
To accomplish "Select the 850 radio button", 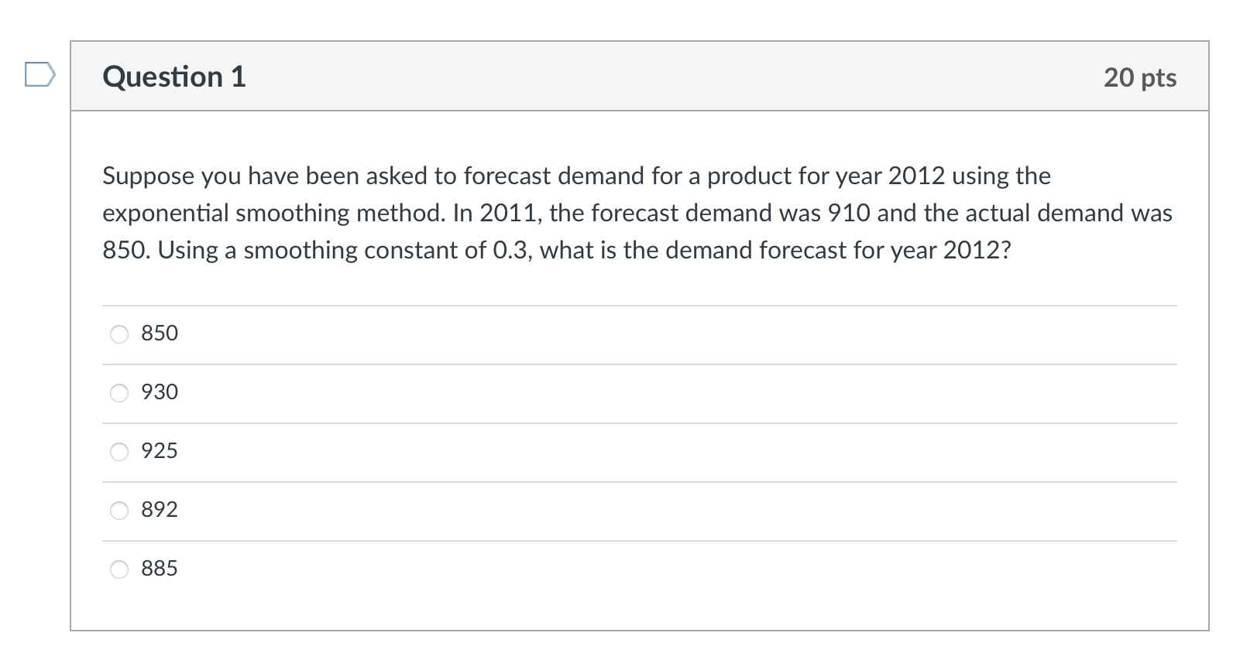I will 119,334.
